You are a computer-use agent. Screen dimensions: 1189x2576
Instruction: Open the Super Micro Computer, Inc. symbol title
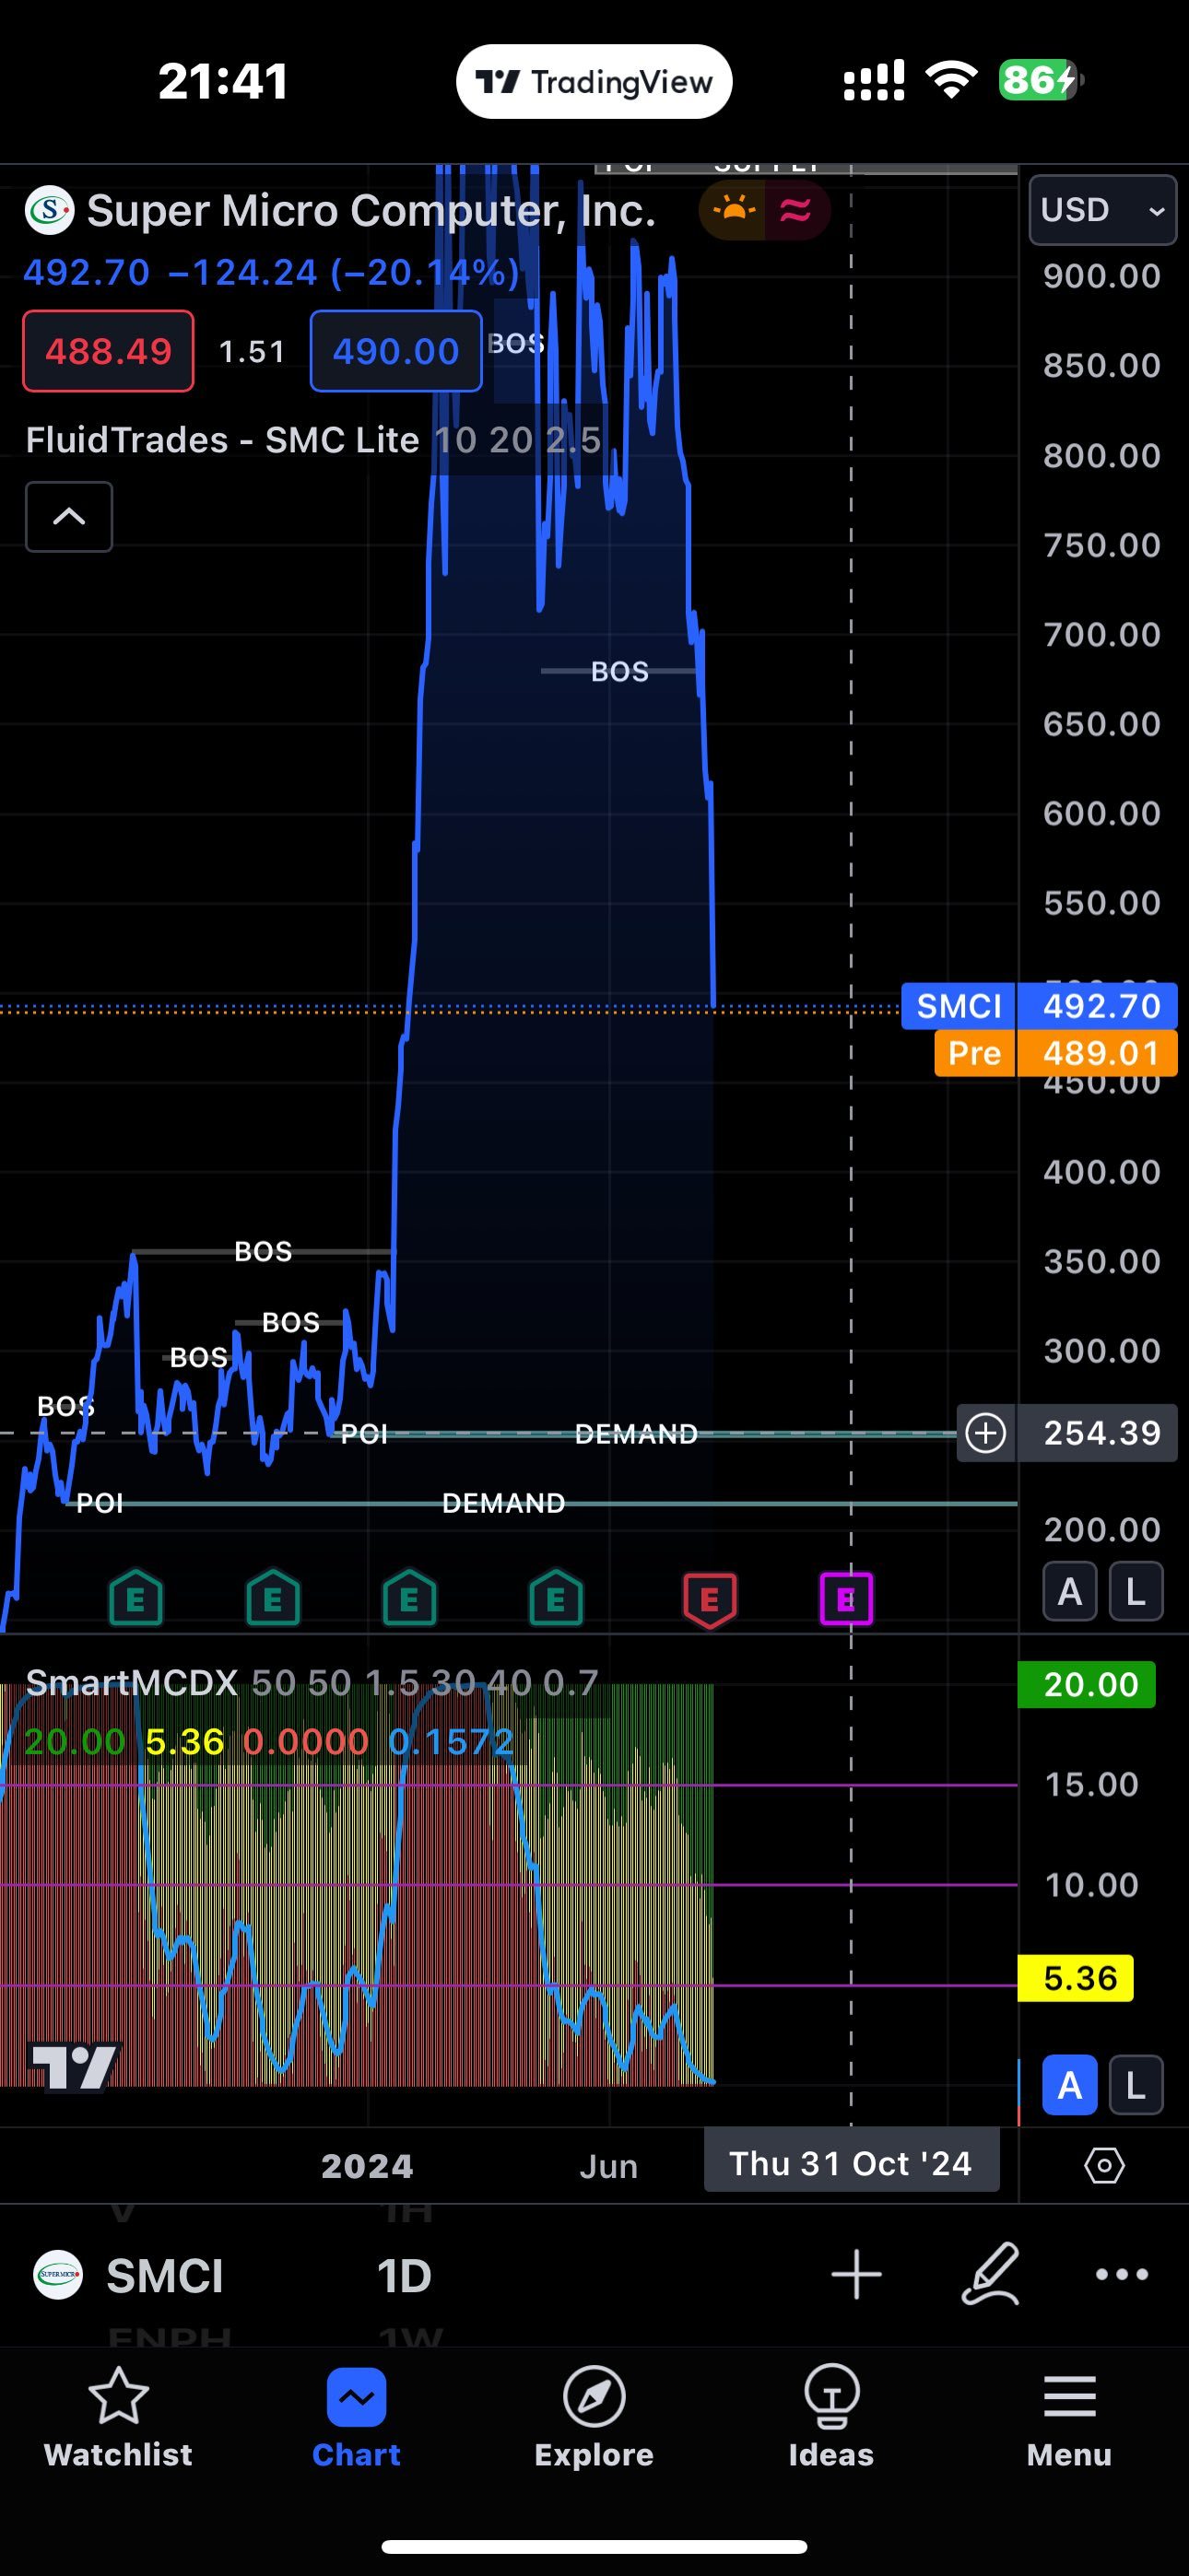371,211
